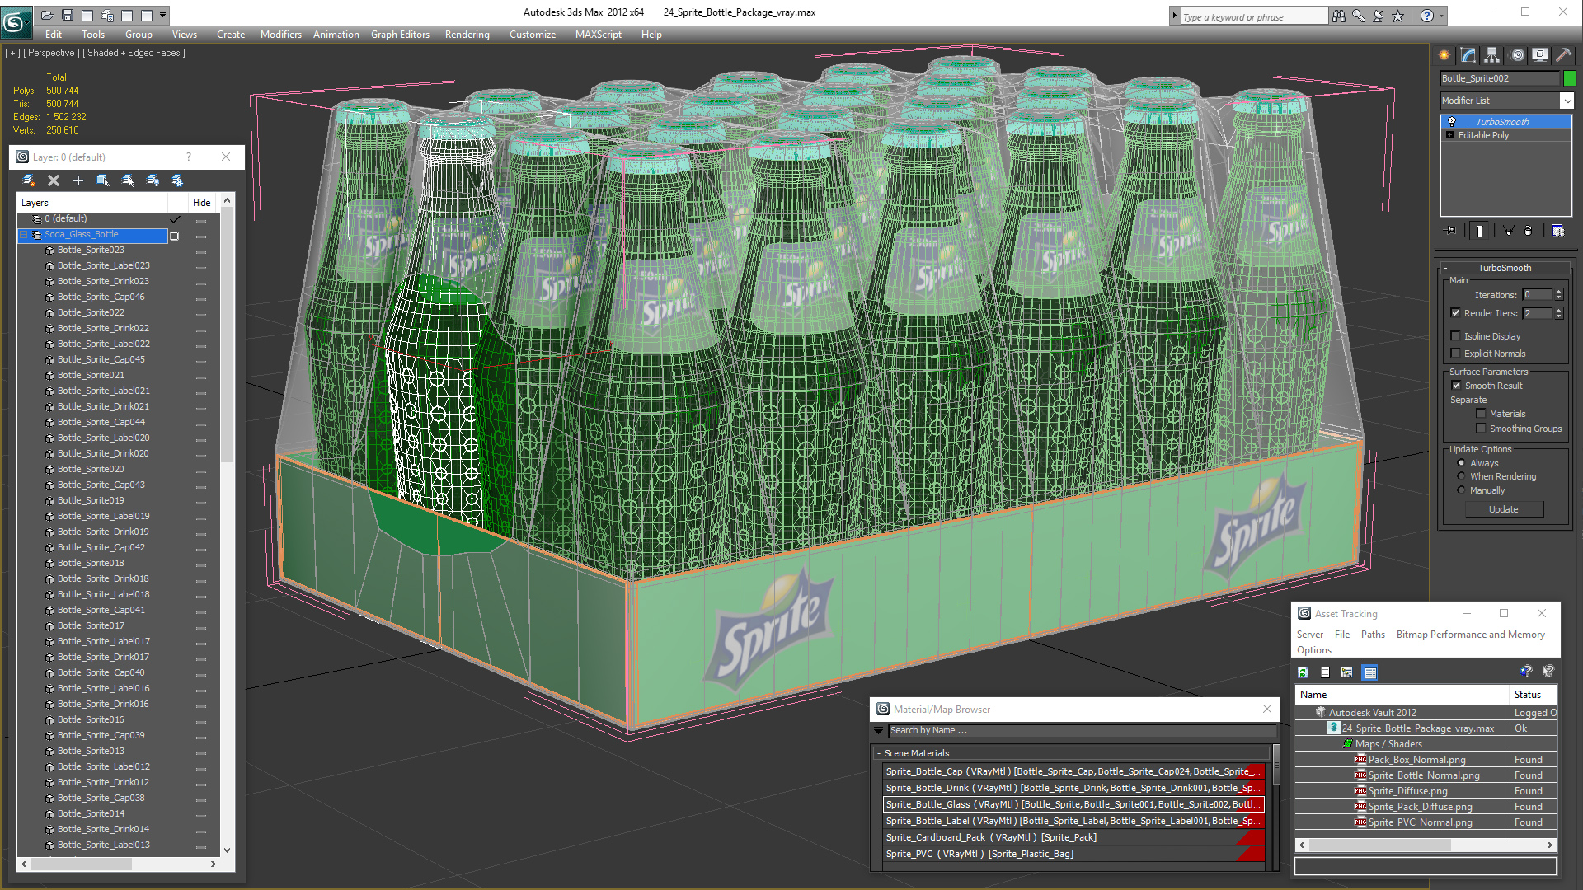Increase Iterations spinner value
This screenshot has height=890, width=1583.
[1558, 292]
